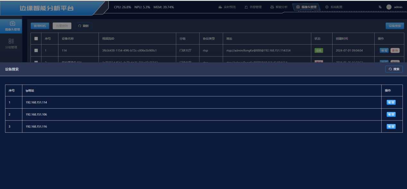Click the vehicle icon beside 实时预览
The width and height of the screenshot is (407, 189).
[220, 7]
